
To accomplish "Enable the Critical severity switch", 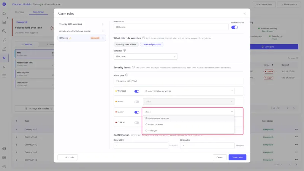I will point(137,123).
